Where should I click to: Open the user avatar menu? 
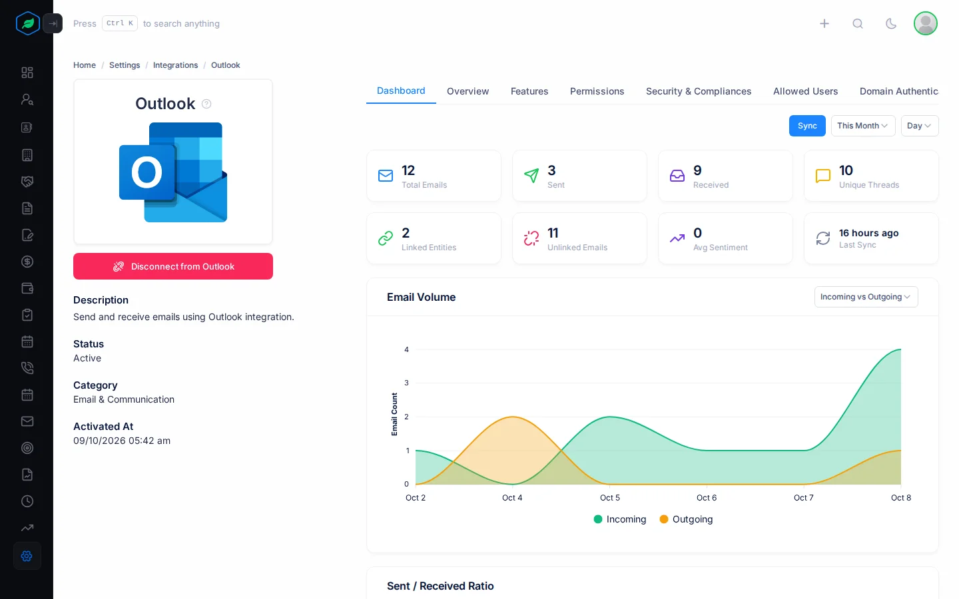click(x=926, y=23)
